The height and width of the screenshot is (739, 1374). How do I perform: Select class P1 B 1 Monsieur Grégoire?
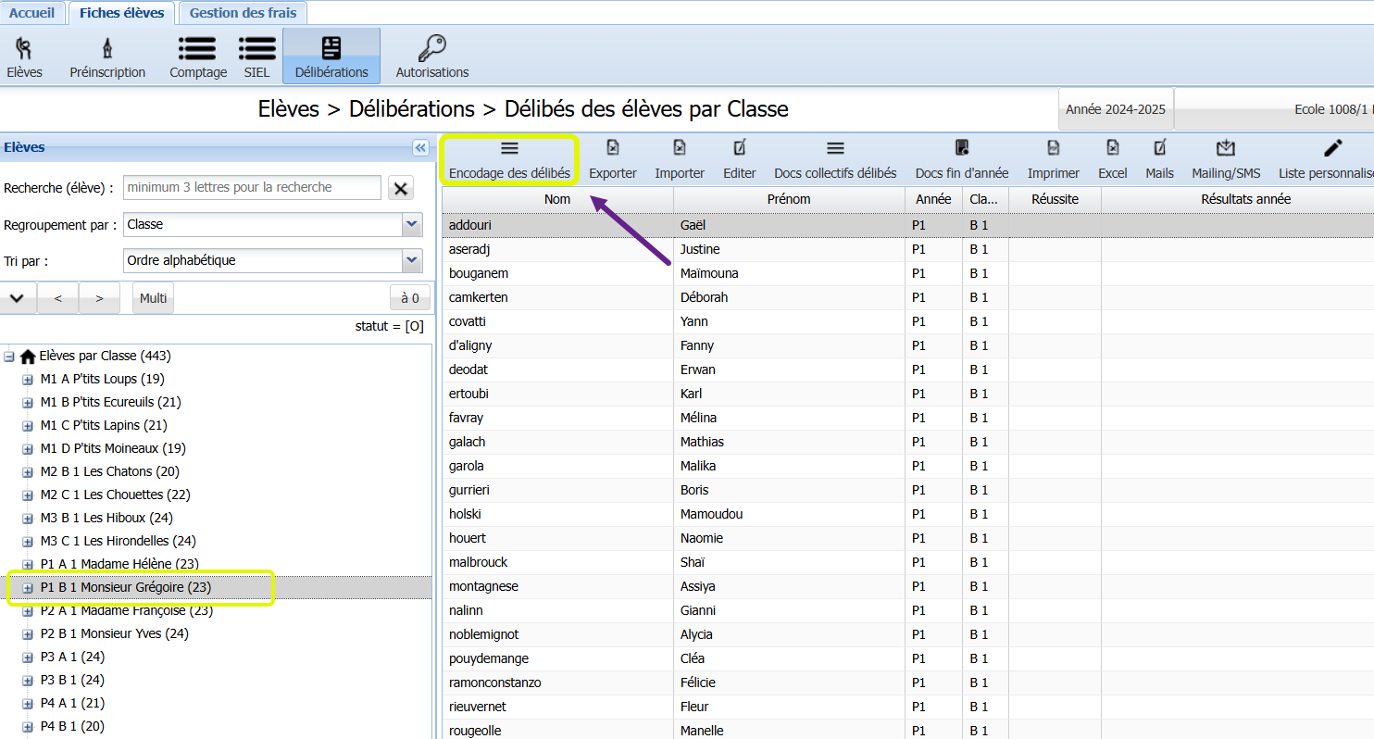[x=126, y=587]
